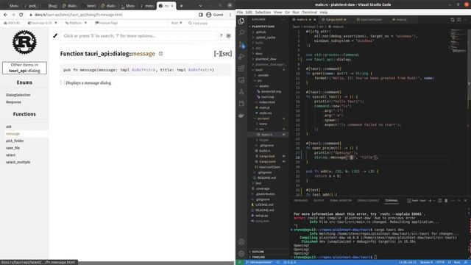Open Source Control view in VS Code
The width and height of the screenshot is (471, 265).
[241, 45]
